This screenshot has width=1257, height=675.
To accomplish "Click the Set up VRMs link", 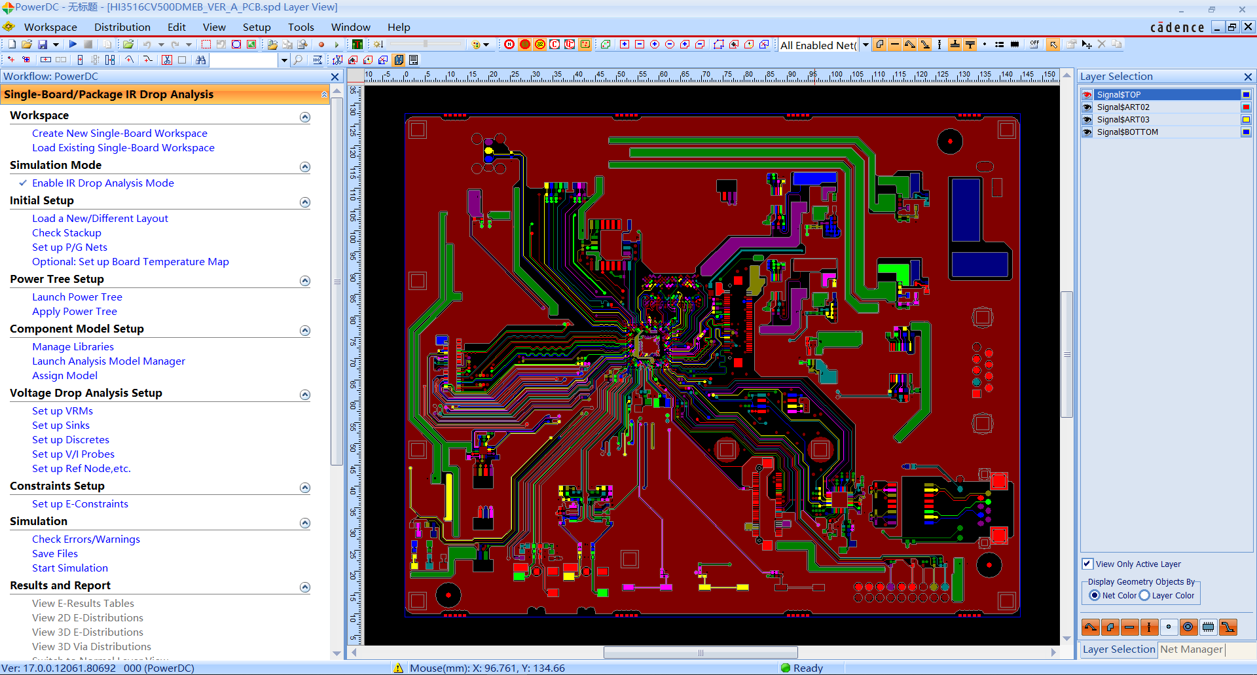I will pyautogui.click(x=63, y=411).
